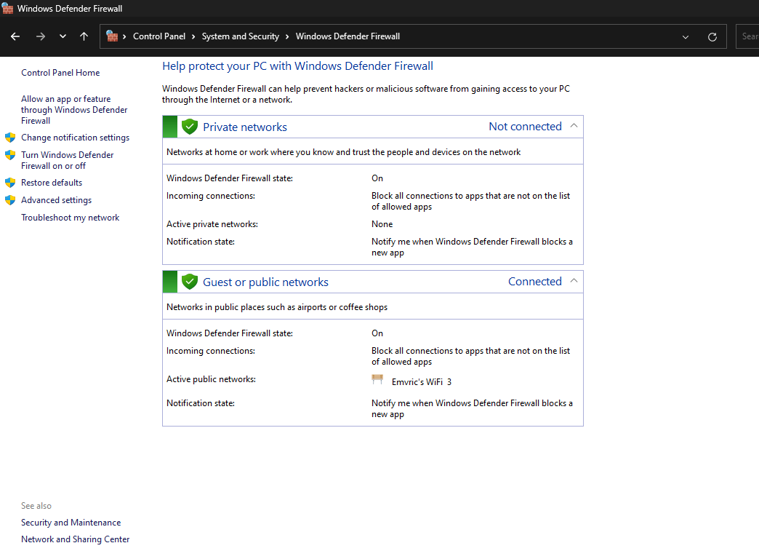The height and width of the screenshot is (559, 759).
Task: Click Troubleshoot my network
Action: tap(70, 217)
